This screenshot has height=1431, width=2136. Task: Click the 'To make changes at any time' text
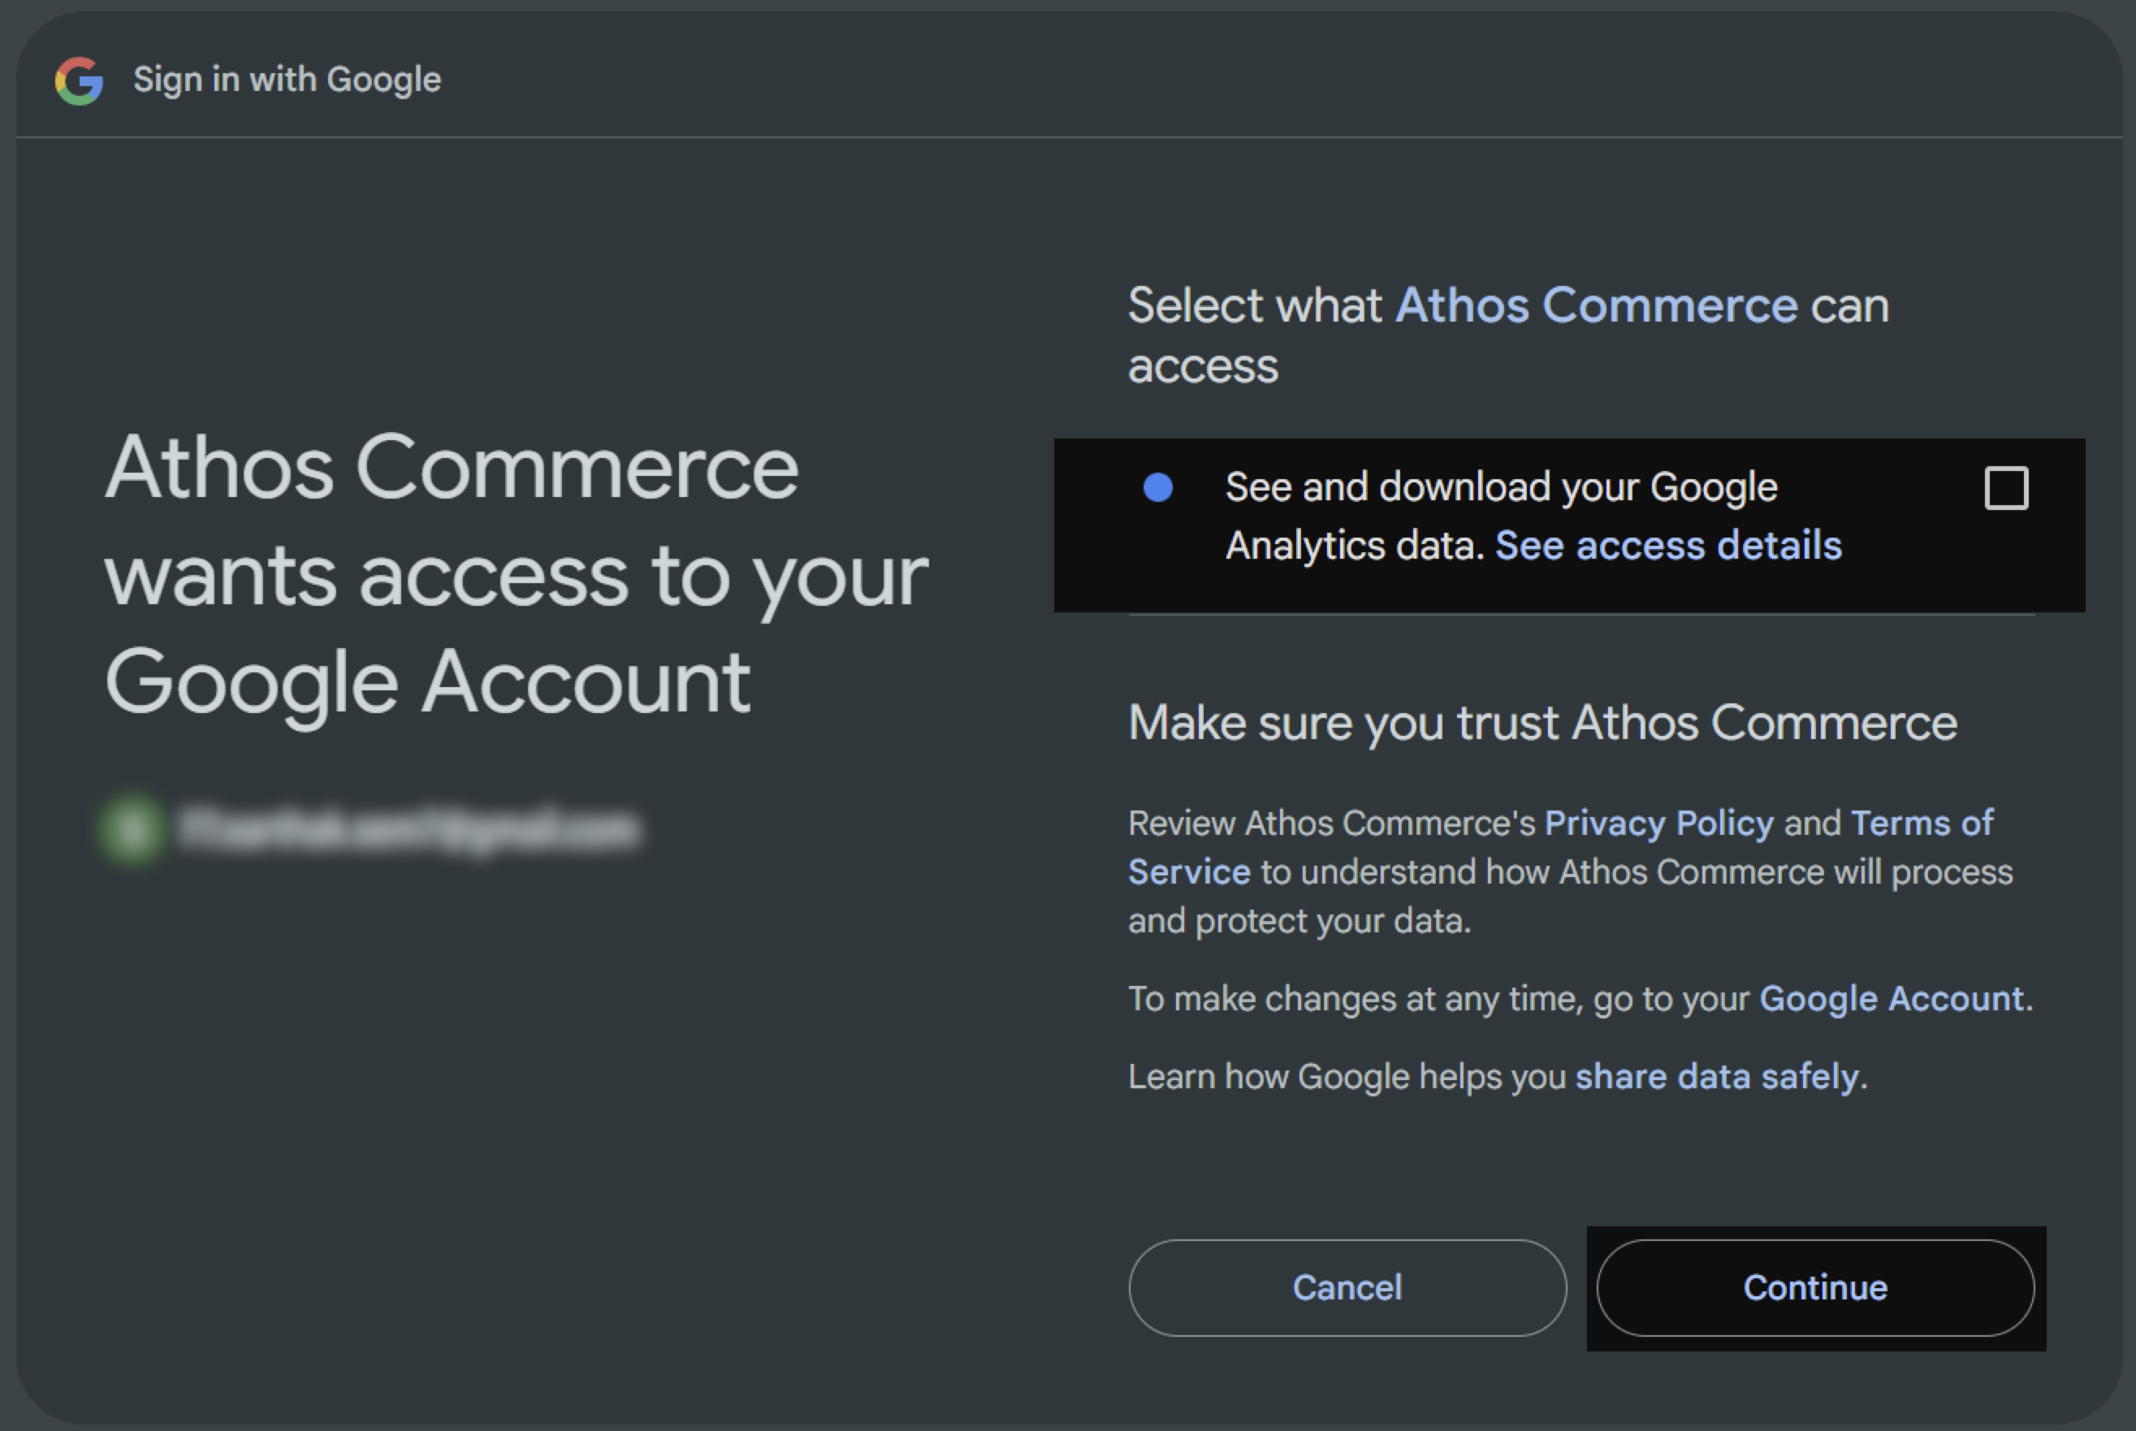1439,998
